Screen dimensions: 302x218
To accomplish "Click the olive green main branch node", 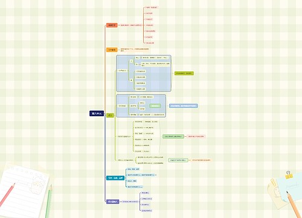I will pyautogui.click(x=110, y=115).
